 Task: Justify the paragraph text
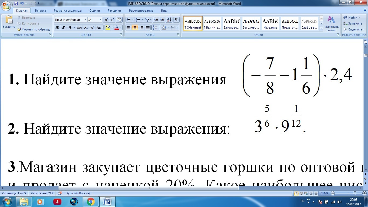(147, 27)
